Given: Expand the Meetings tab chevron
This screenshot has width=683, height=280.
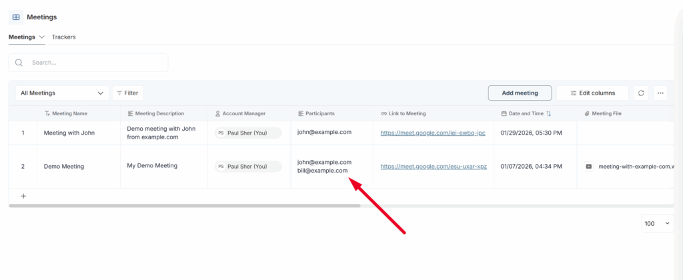Looking at the screenshot, I should tap(42, 37).
